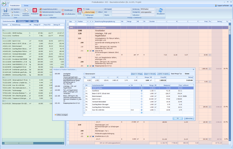
Task: Expand the NPK-Kapitel combo box
Action: click(x=122, y=9)
